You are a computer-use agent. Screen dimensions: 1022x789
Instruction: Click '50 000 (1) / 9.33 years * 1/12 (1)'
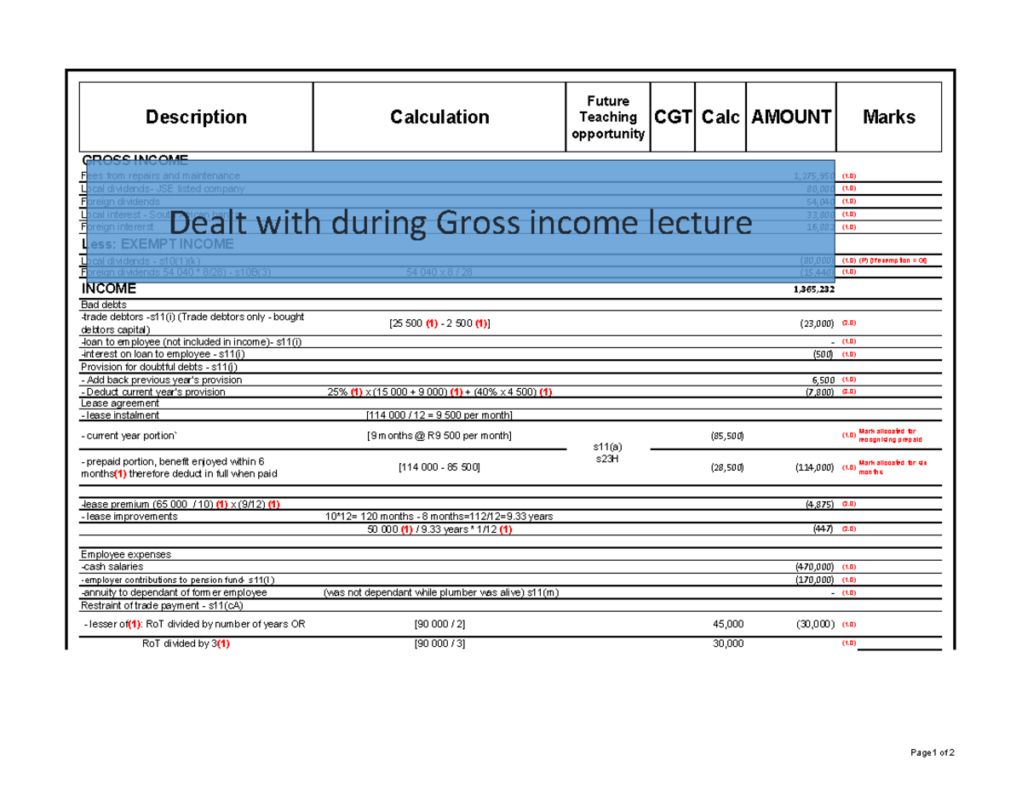coord(439,529)
